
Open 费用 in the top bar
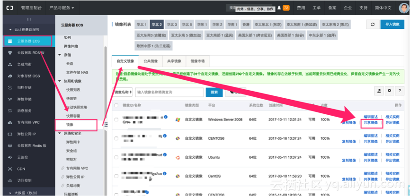[301, 8]
